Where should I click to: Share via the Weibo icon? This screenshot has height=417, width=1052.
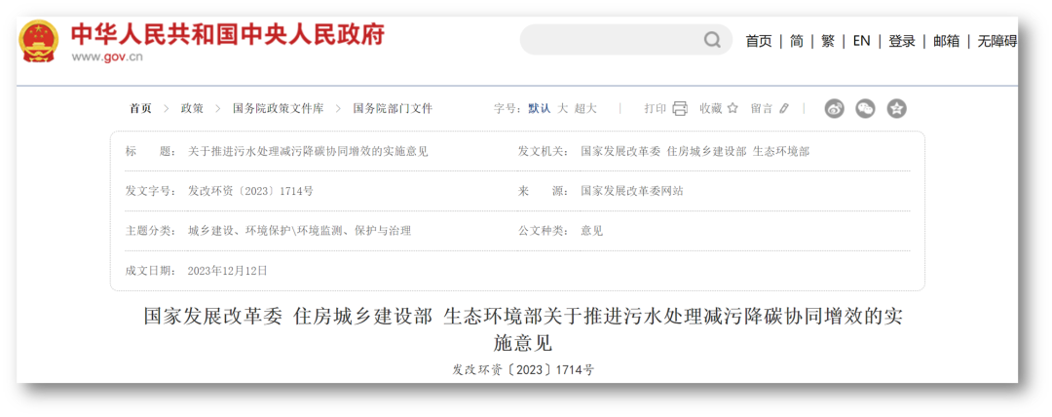[x=835, y=108]
